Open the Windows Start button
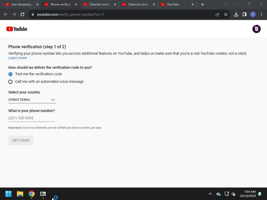The image size is (267, 200). tap(8, 194)
